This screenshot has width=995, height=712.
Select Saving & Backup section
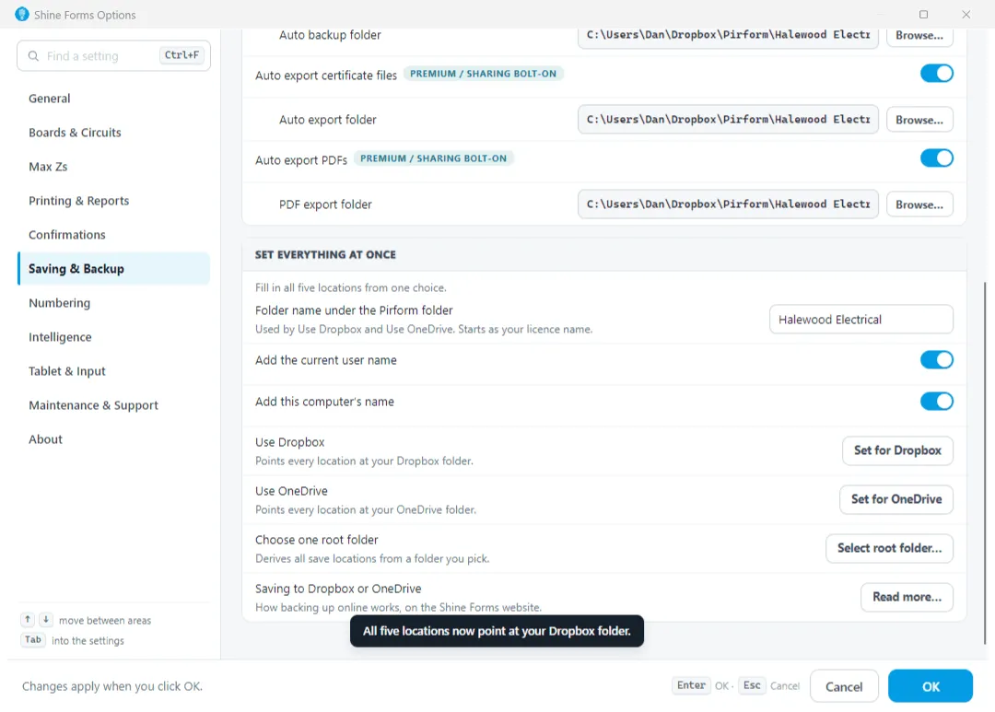click(x=113, y=268)
